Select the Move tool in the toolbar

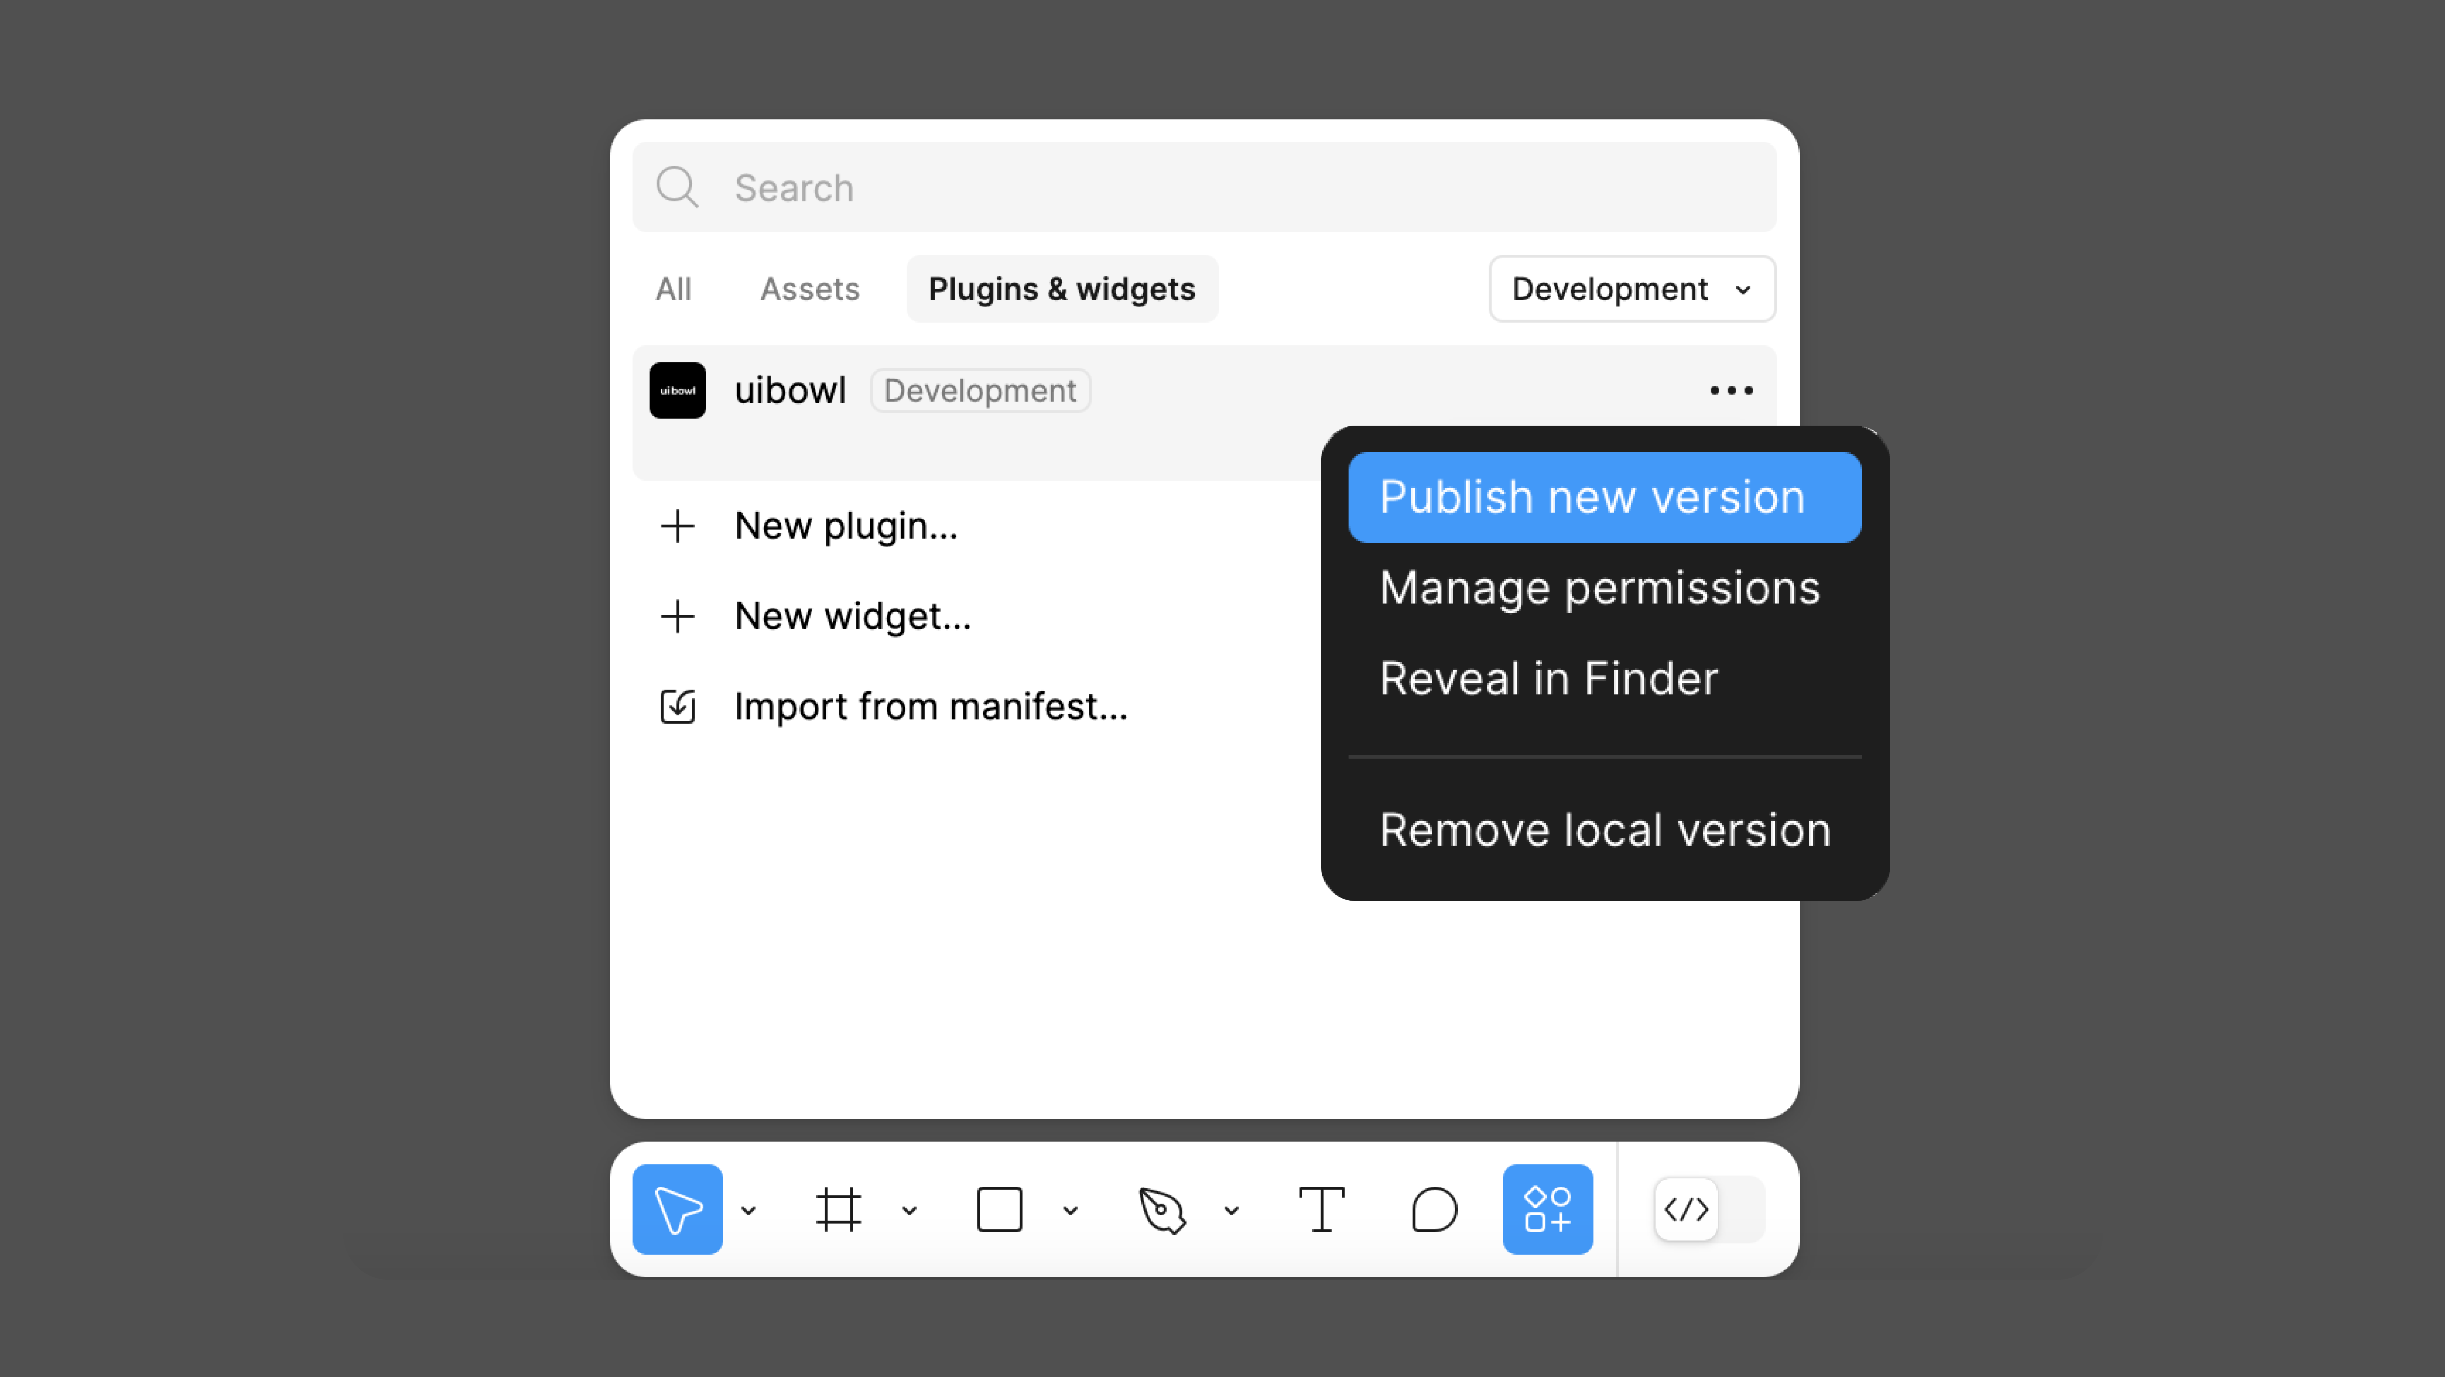coord(677,1209)
